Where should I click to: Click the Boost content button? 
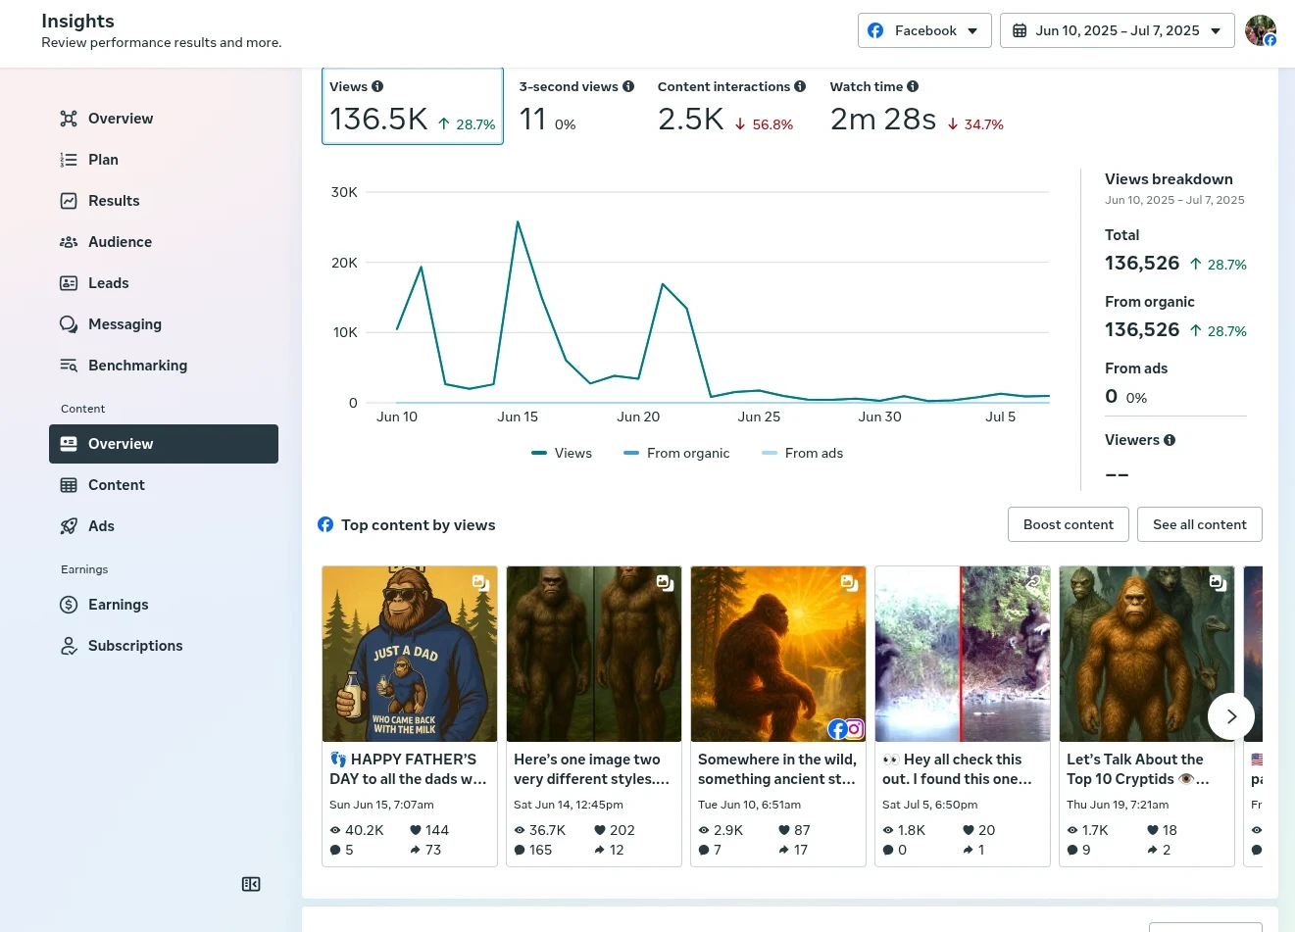pos(1069,524)
